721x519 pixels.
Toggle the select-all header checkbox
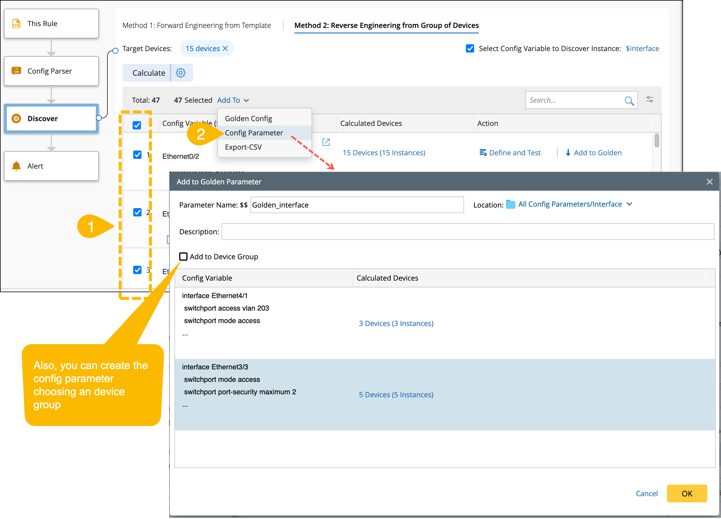(x=137, y=125)
